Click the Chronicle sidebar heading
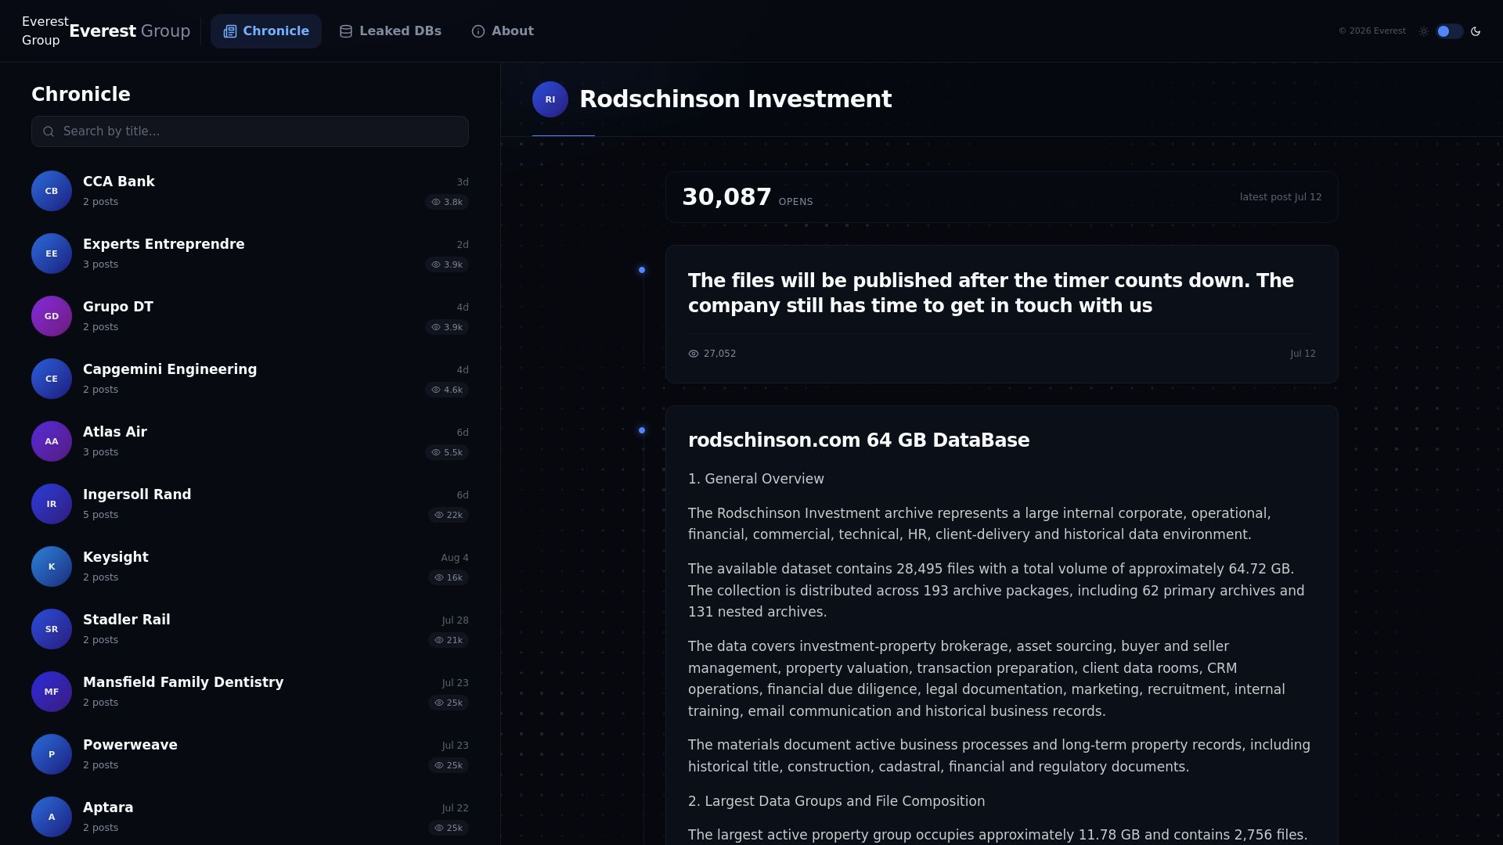 81,95
